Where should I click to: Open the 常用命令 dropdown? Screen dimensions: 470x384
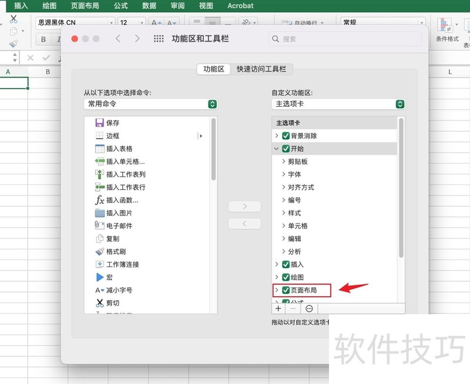coord(150,104)
